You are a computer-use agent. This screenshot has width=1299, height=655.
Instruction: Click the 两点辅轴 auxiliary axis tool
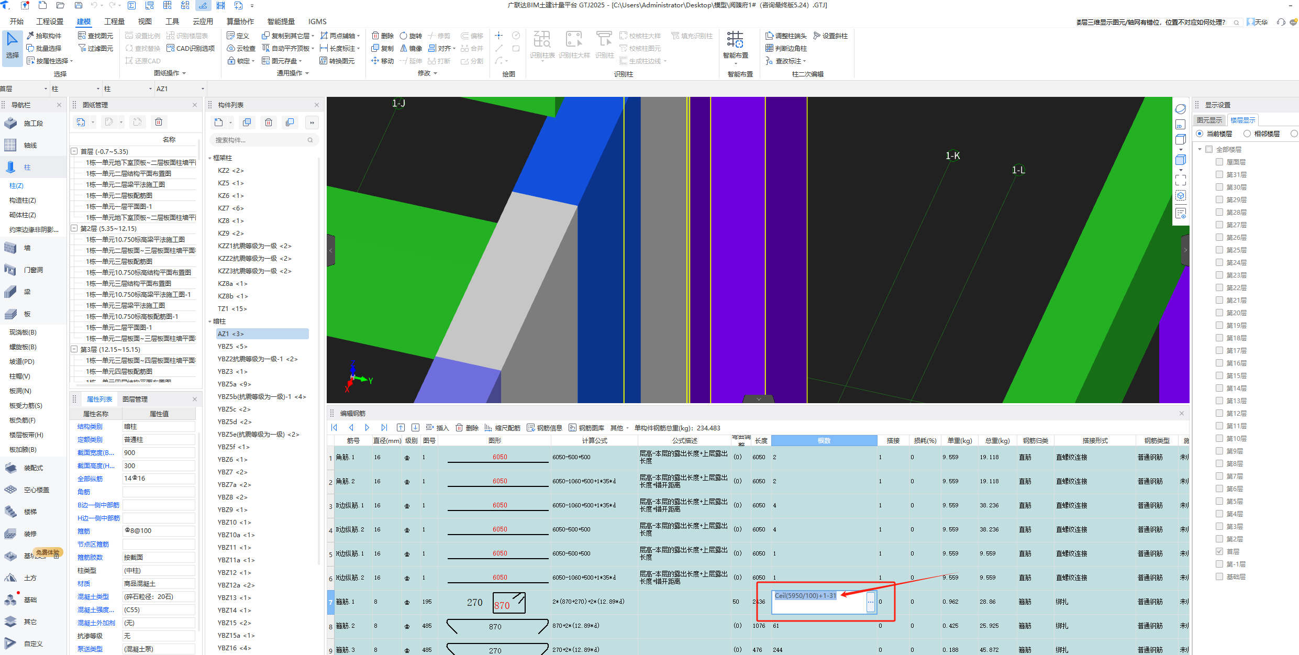(x=338, y=36)
